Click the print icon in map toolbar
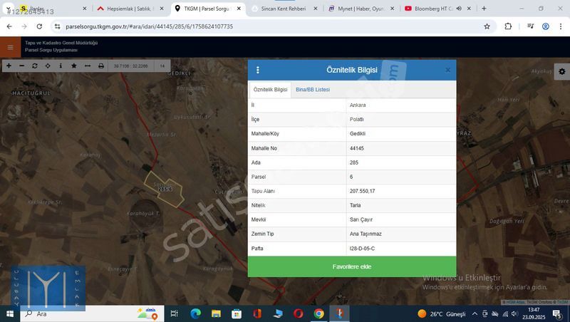The width and height of the screenshot is (570, 322). [x=100, y=66]
